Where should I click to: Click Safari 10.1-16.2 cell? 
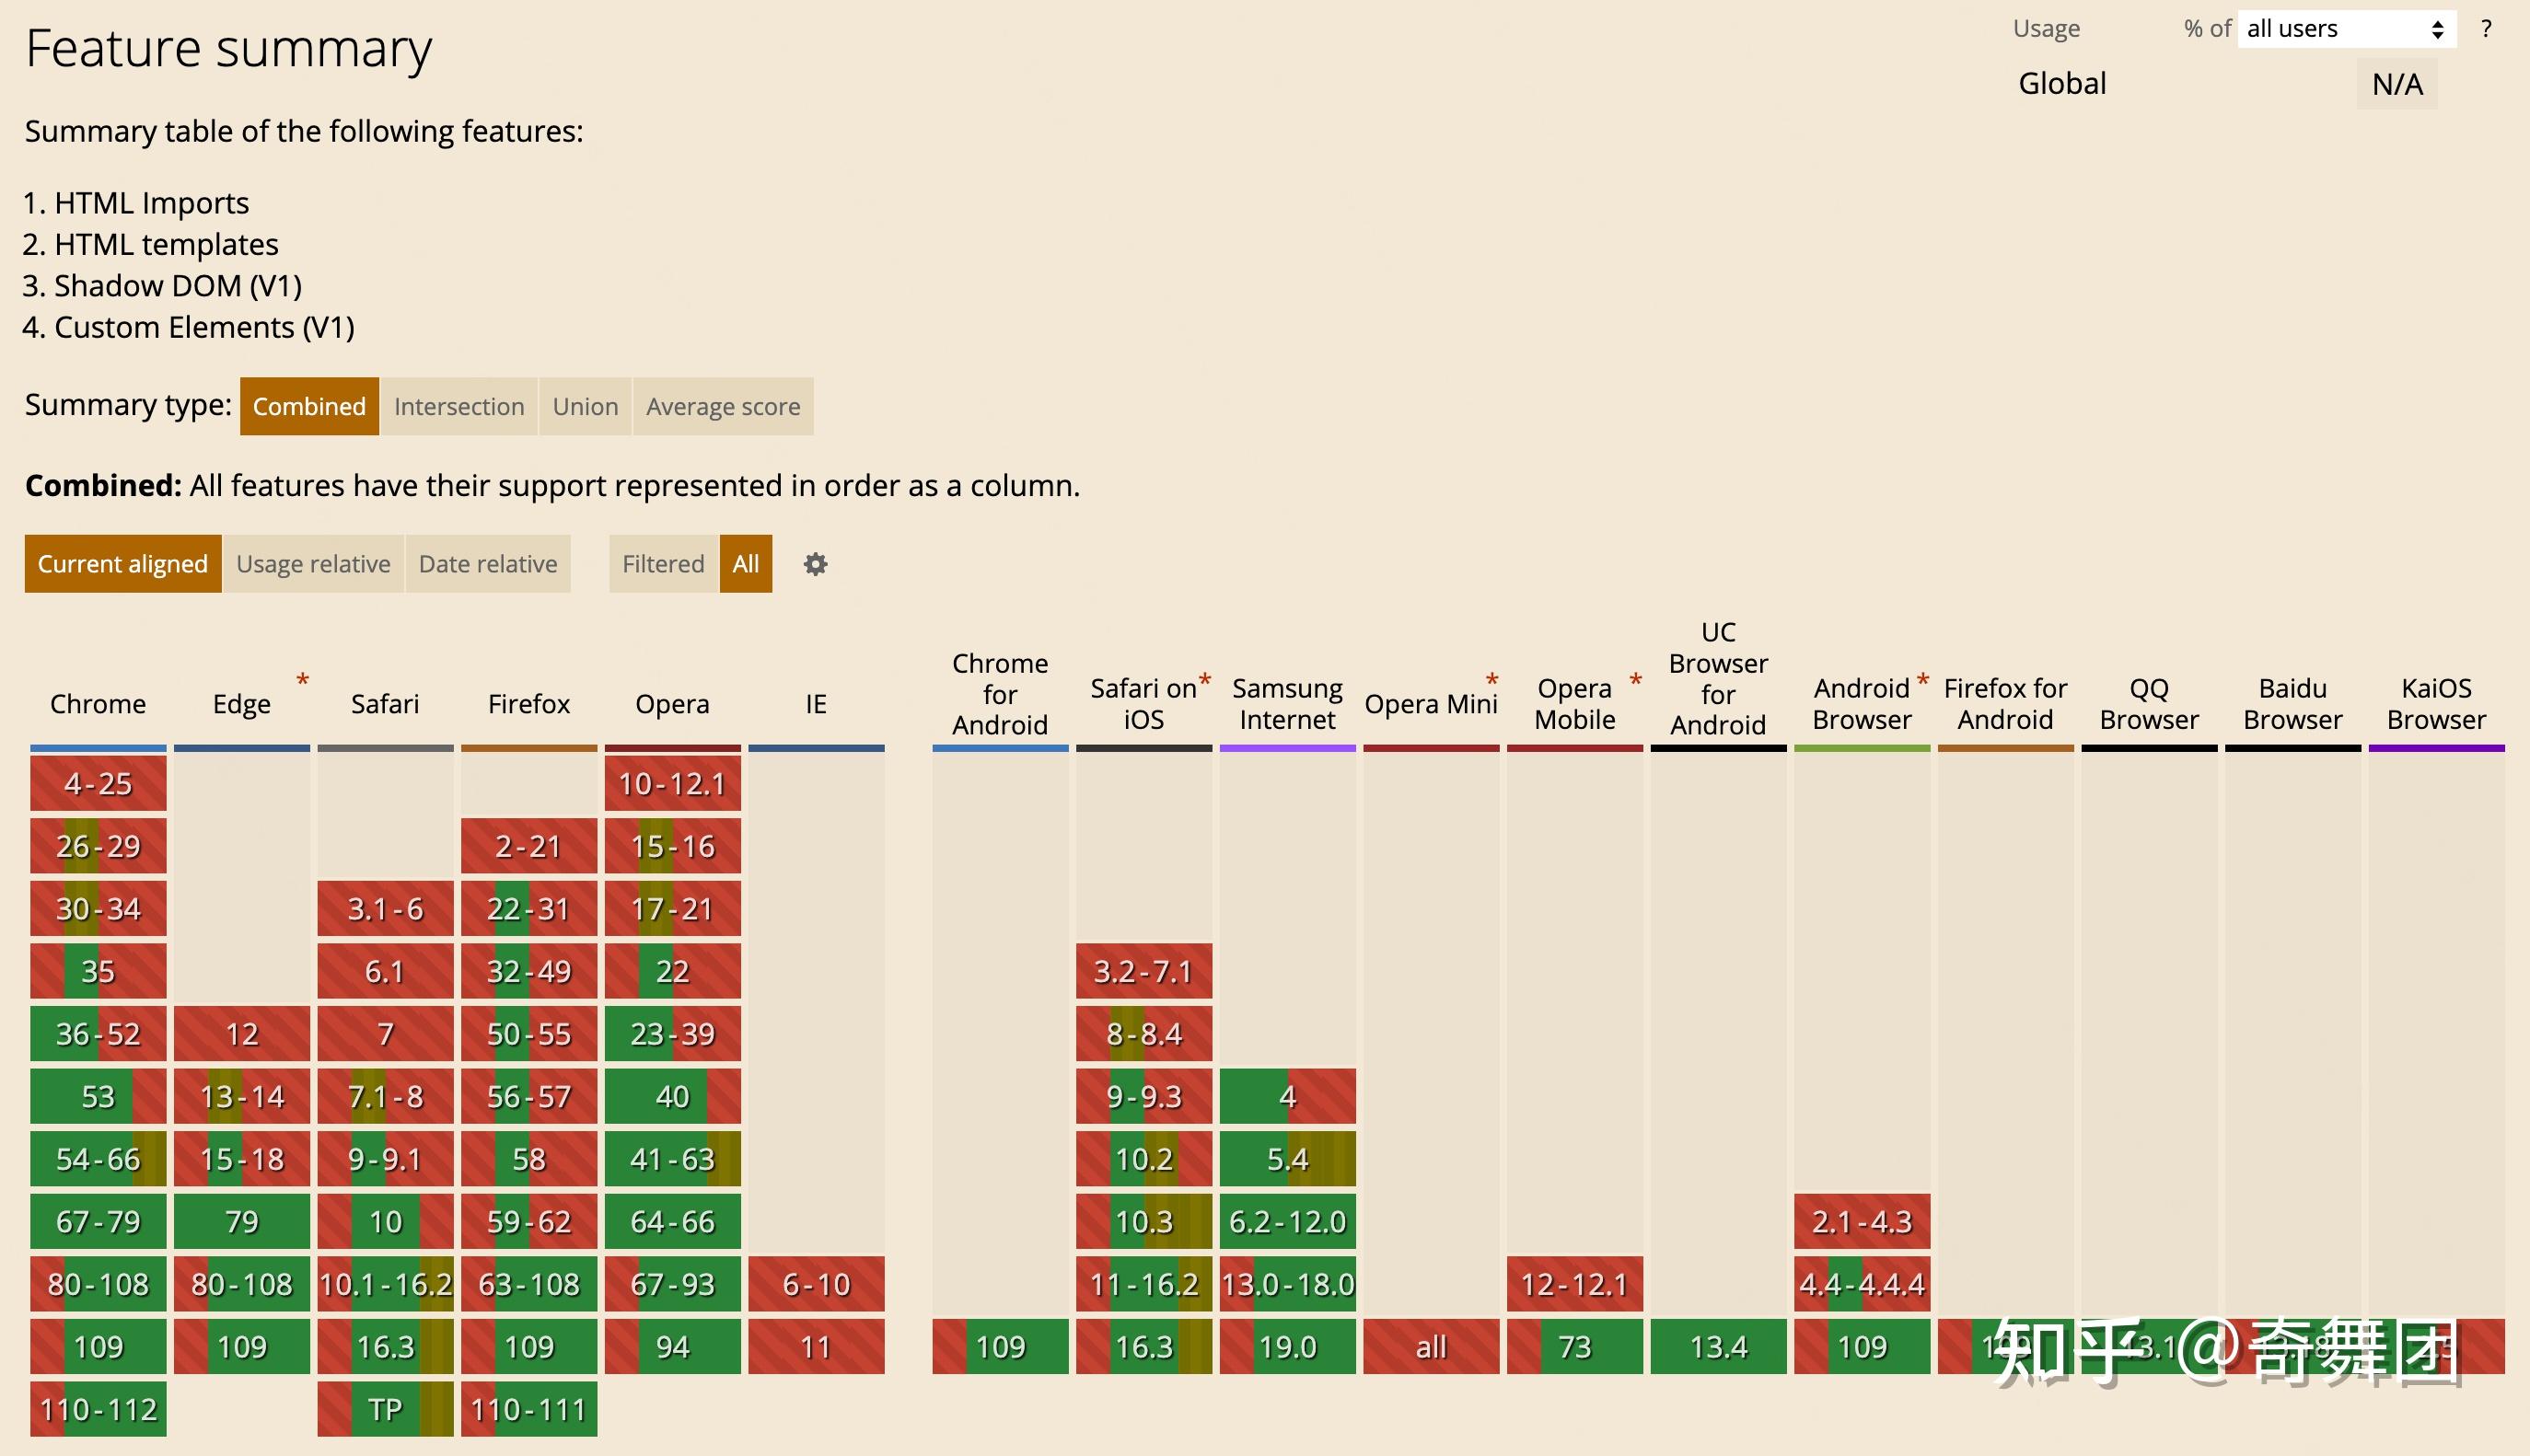click(x=385, y=1285)
